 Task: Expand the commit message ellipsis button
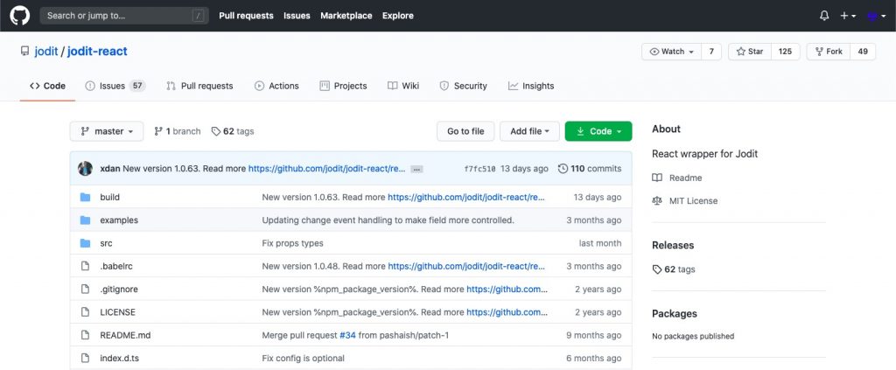click(416, 169)
